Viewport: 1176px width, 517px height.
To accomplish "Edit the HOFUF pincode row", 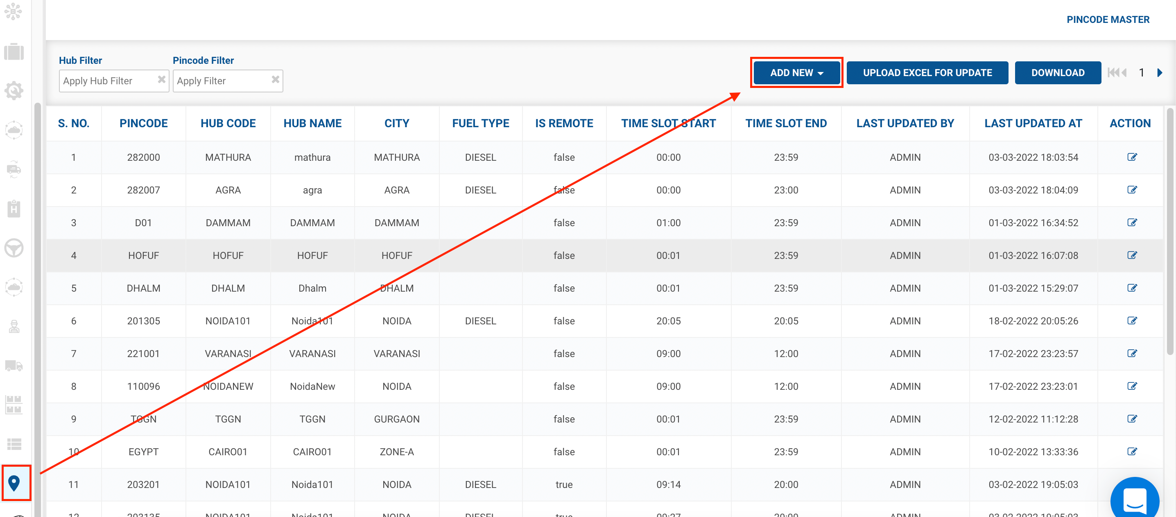I will click(x=1132, y=255).
